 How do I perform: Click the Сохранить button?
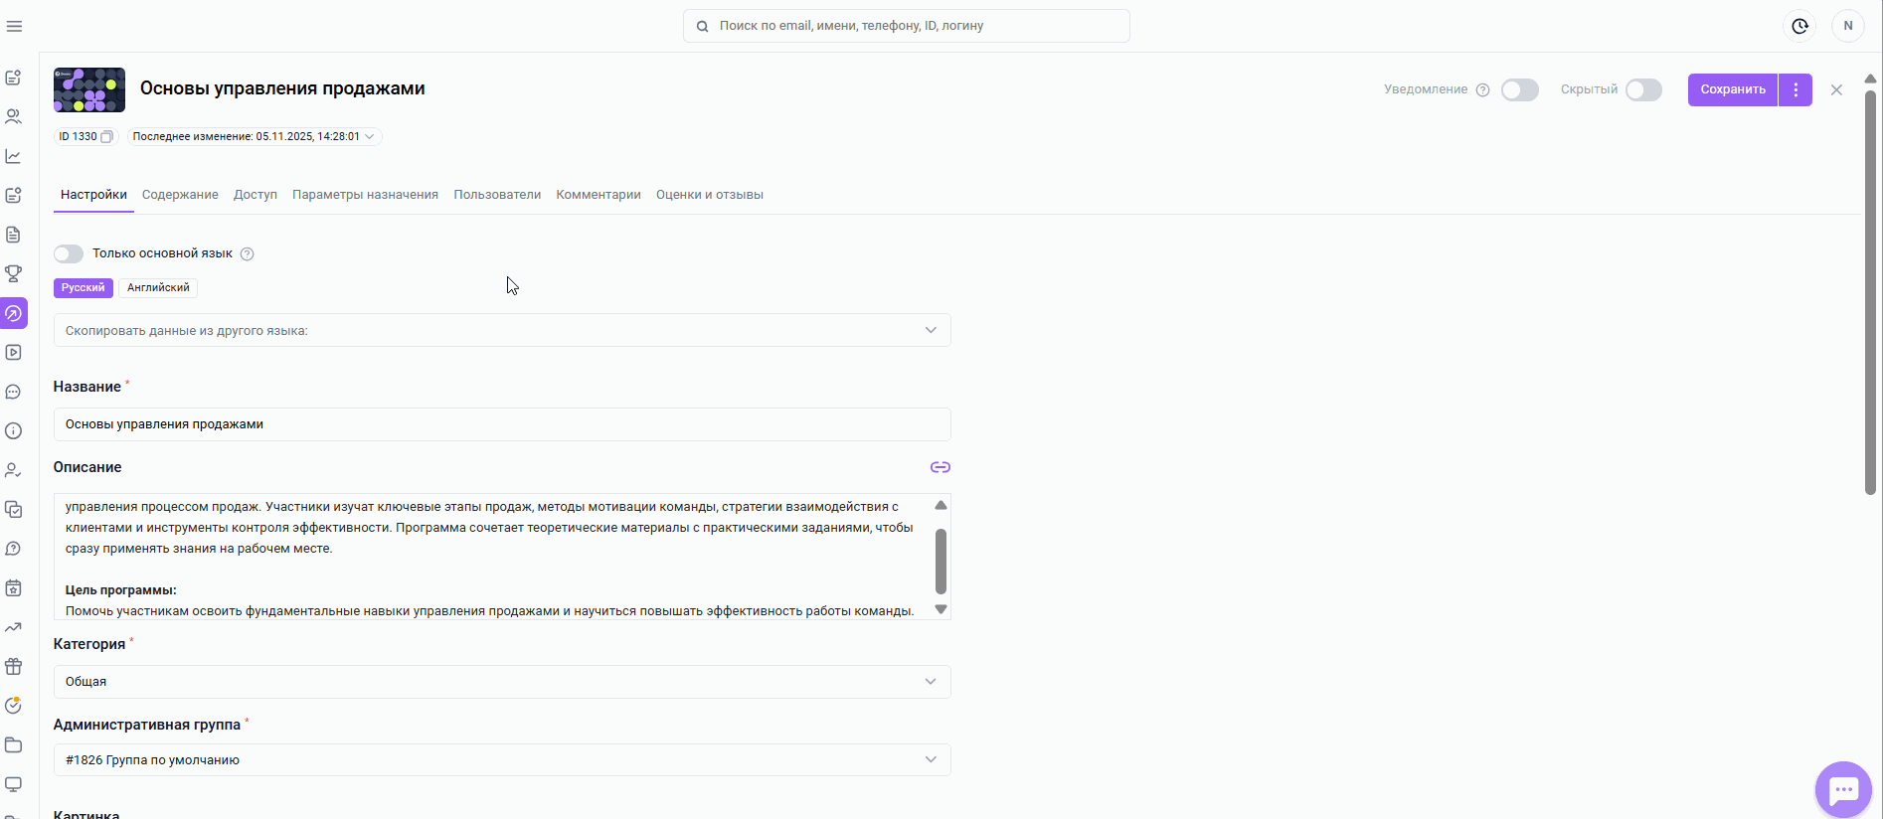tap(1733, 89)
